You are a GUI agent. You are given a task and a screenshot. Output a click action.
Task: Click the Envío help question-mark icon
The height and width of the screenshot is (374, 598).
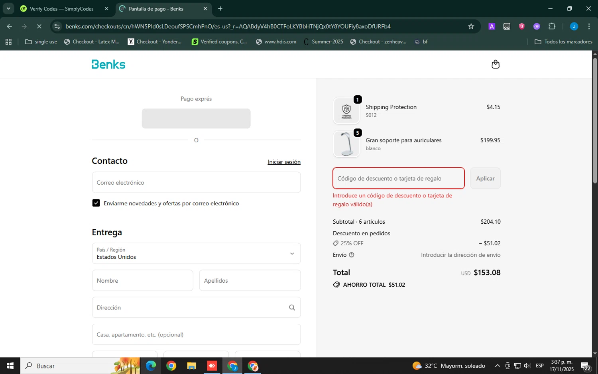[x=351, y=255]
